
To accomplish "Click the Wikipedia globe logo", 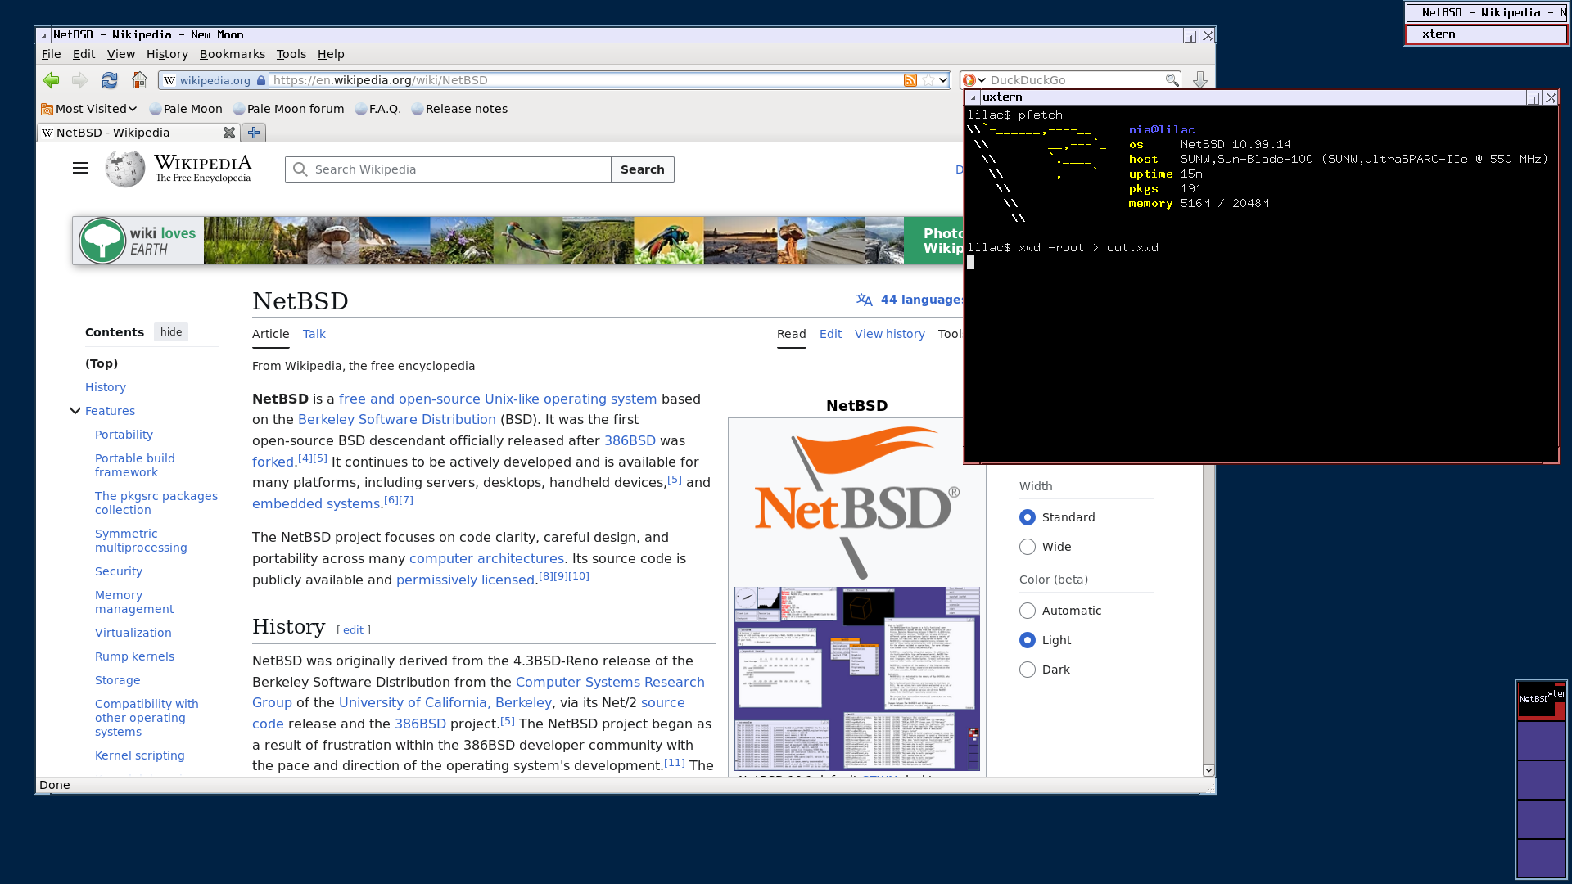I will click(x=125, y=169).
